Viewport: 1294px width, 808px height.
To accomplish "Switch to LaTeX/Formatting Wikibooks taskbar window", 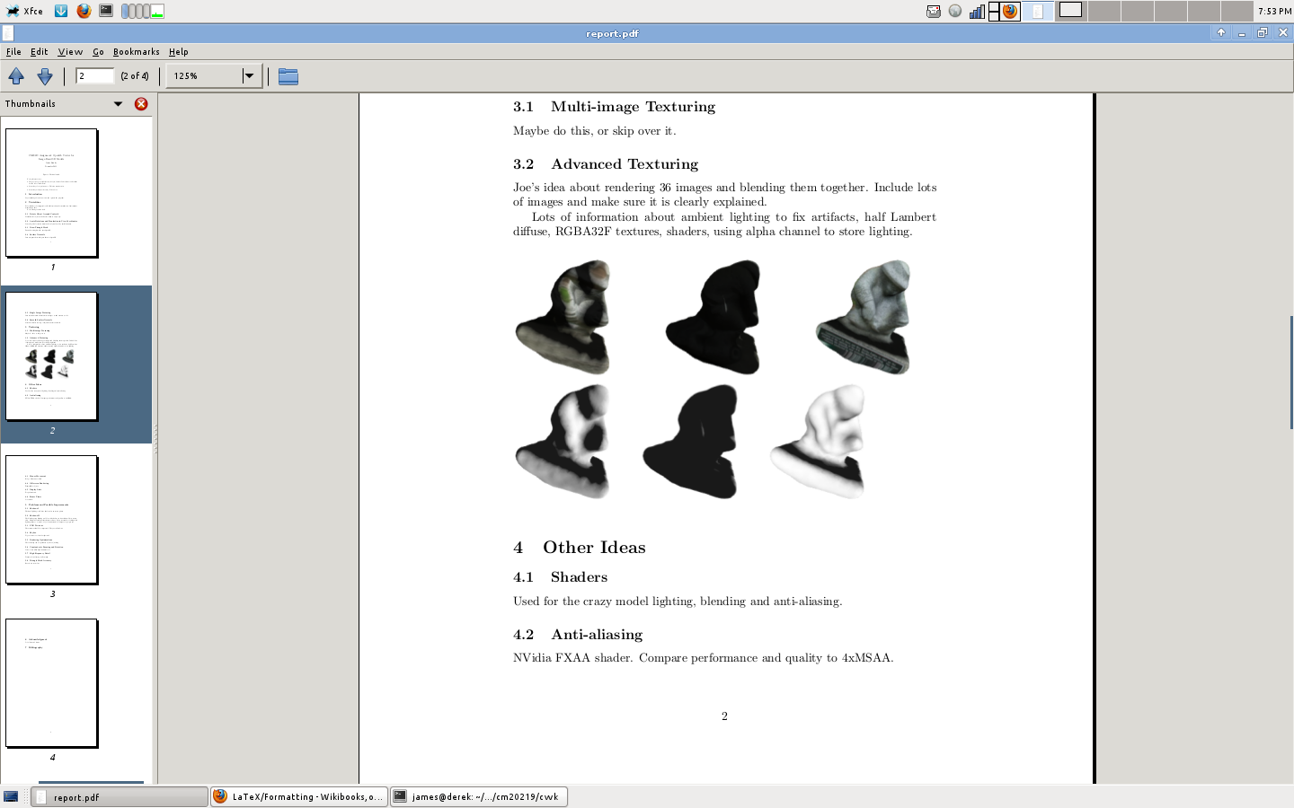I will click(x=299, y=796).
